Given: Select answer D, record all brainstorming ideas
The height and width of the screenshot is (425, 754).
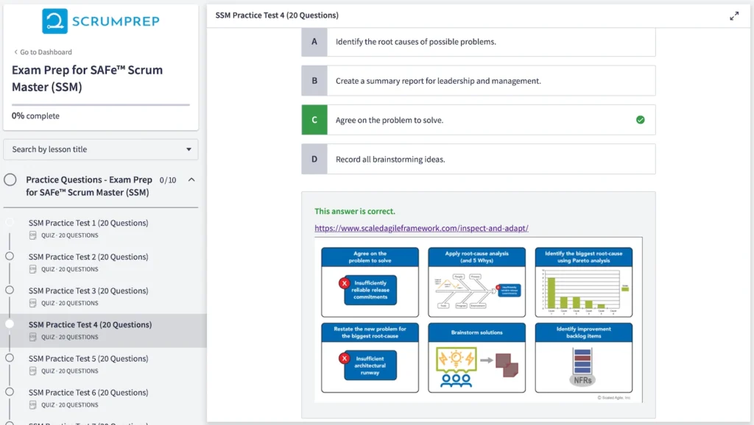Looking at the screenshot, I should tap(478, 159).
